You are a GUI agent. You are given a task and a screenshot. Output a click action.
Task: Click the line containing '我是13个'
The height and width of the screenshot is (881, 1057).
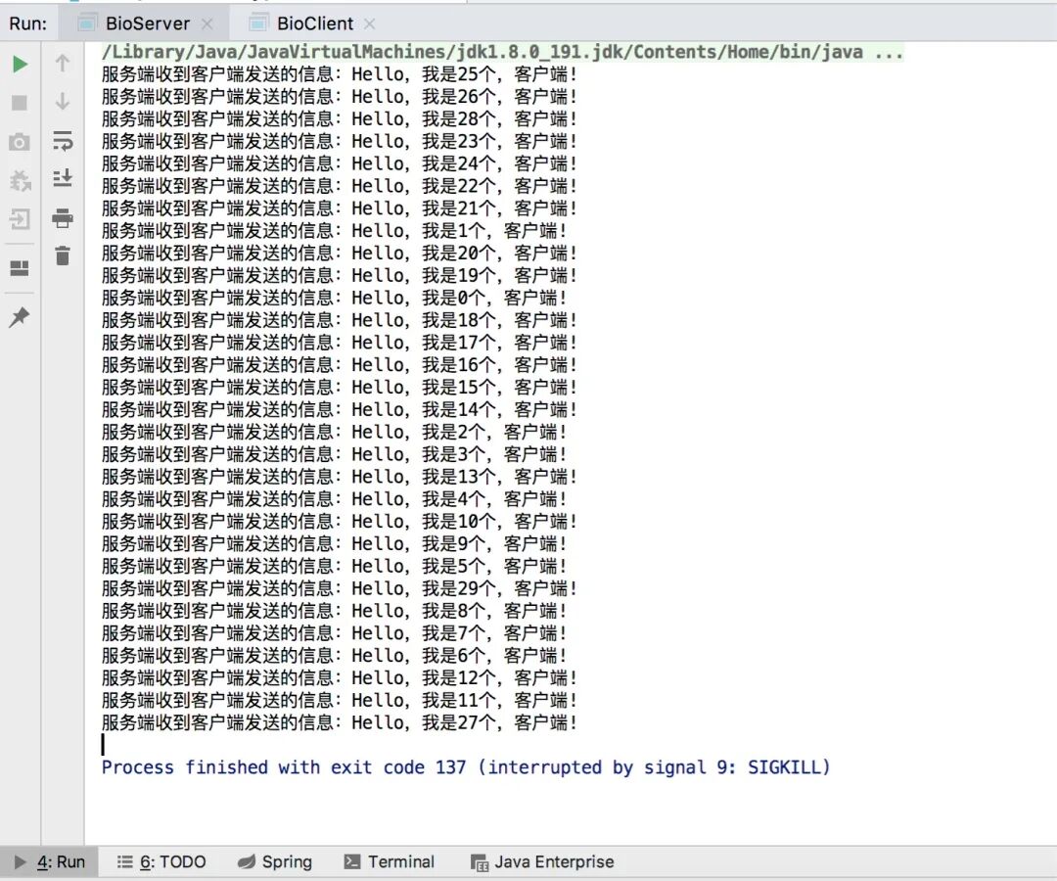coord(340,477)
